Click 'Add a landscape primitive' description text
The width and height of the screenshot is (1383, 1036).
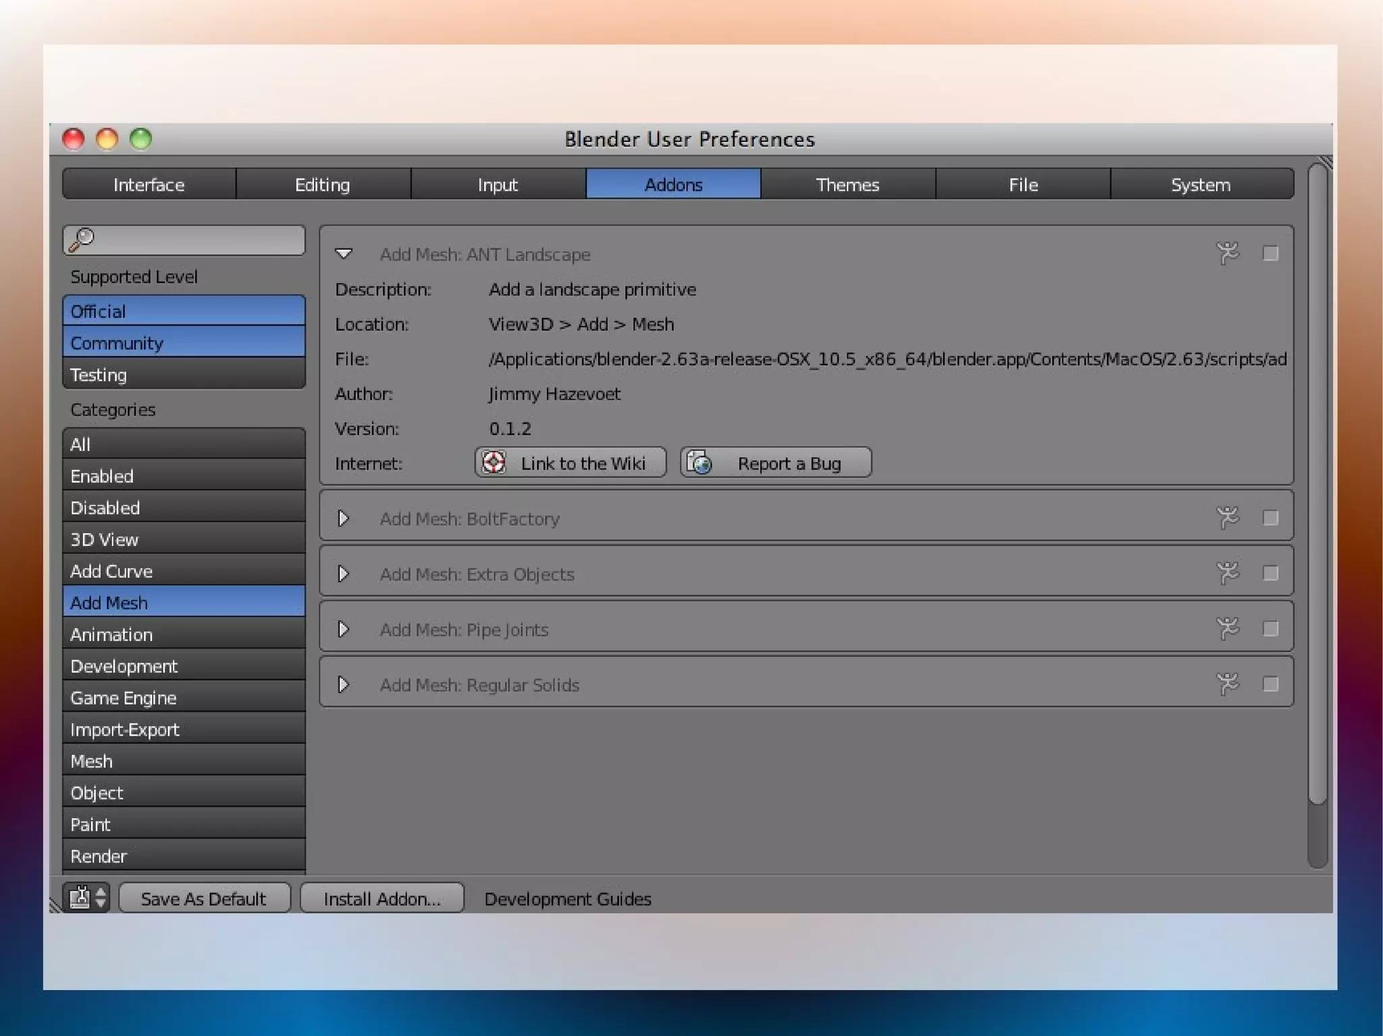click(592, 290)
